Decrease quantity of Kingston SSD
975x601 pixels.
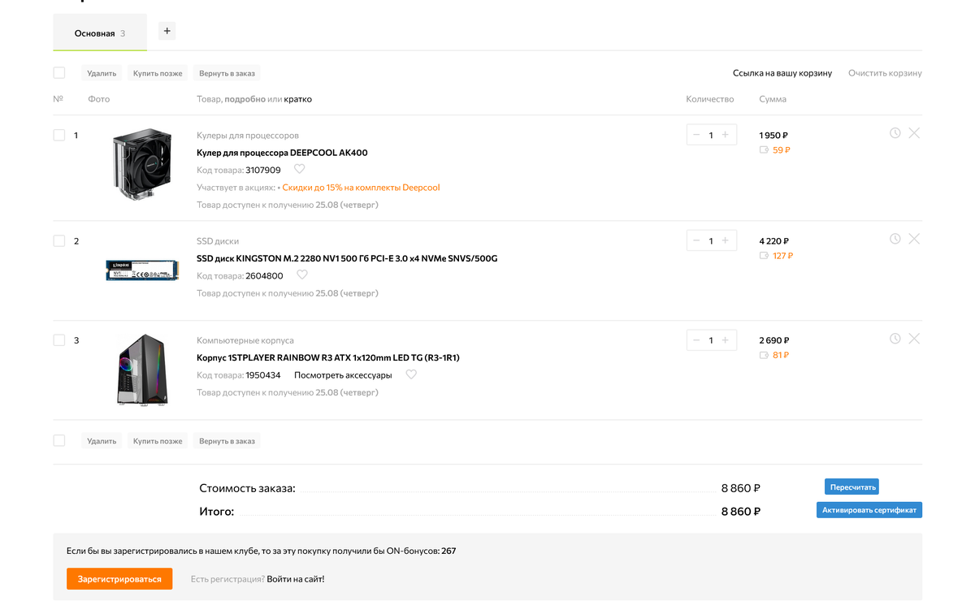click(696, 240)
